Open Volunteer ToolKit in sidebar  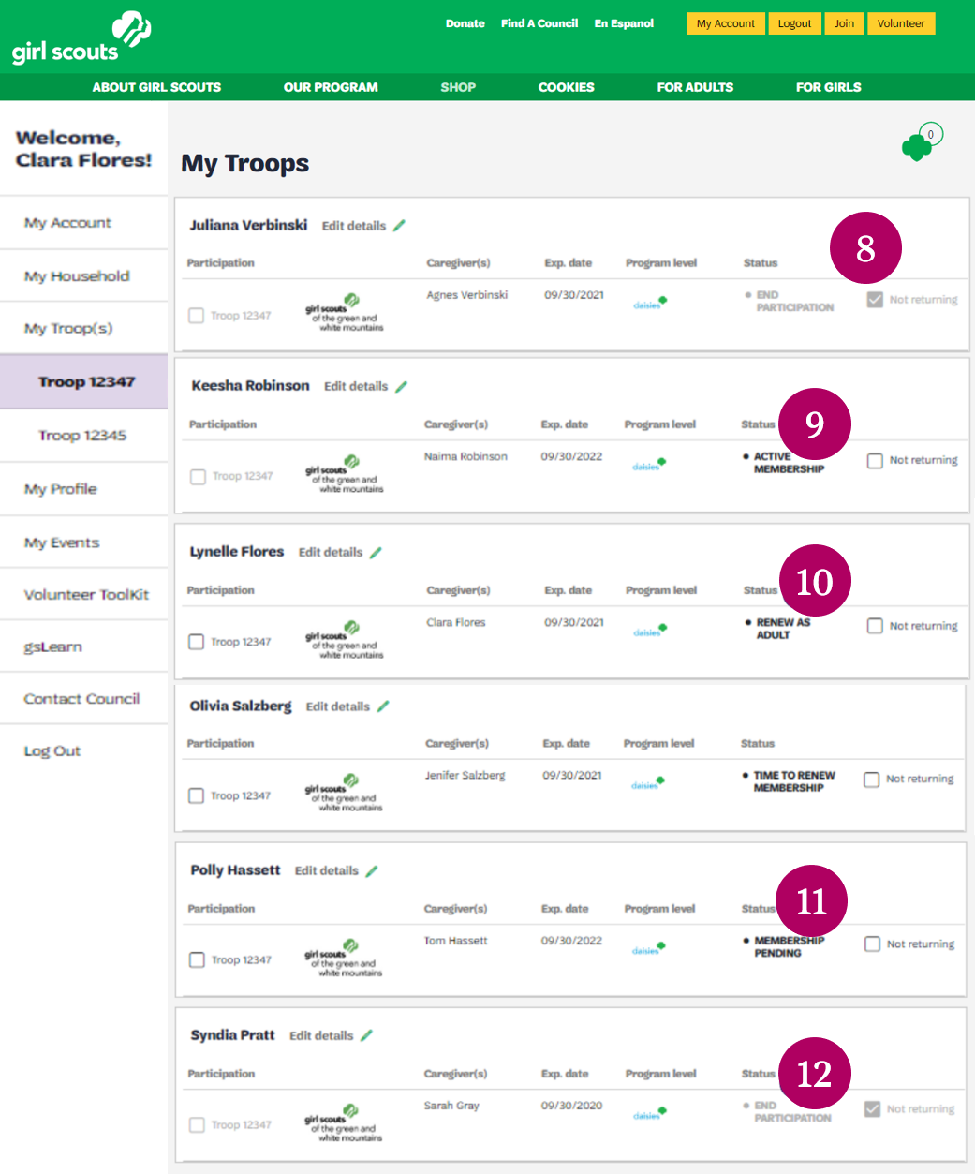(x=84, y=594)
